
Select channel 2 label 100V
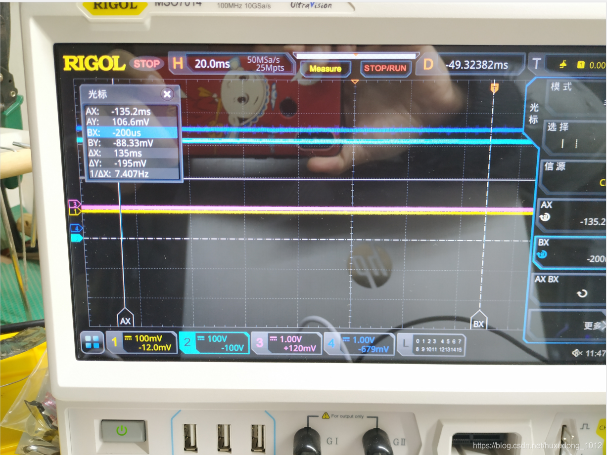coord(214,343)
